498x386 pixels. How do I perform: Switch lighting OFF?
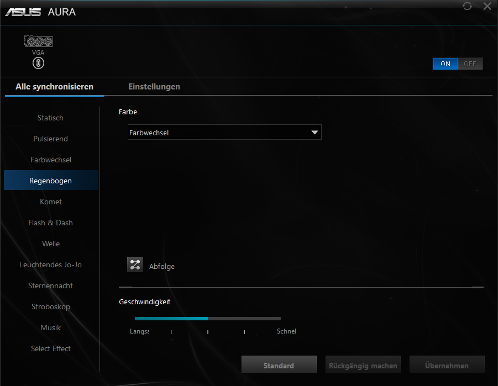[470, 64]
